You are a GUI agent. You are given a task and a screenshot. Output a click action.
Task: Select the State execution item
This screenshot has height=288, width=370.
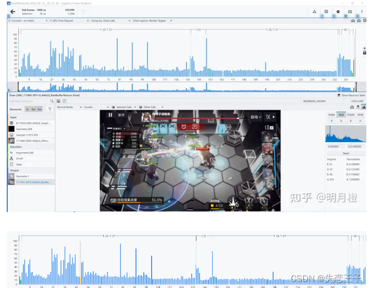[31, 164]
